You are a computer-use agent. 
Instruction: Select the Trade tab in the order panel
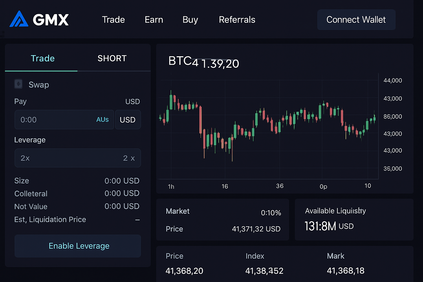click(x=42, y=58)
